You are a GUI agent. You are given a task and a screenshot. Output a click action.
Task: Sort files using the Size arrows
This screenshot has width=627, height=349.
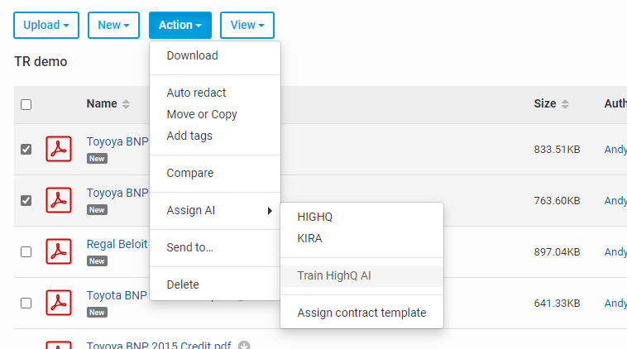point(565,104)
